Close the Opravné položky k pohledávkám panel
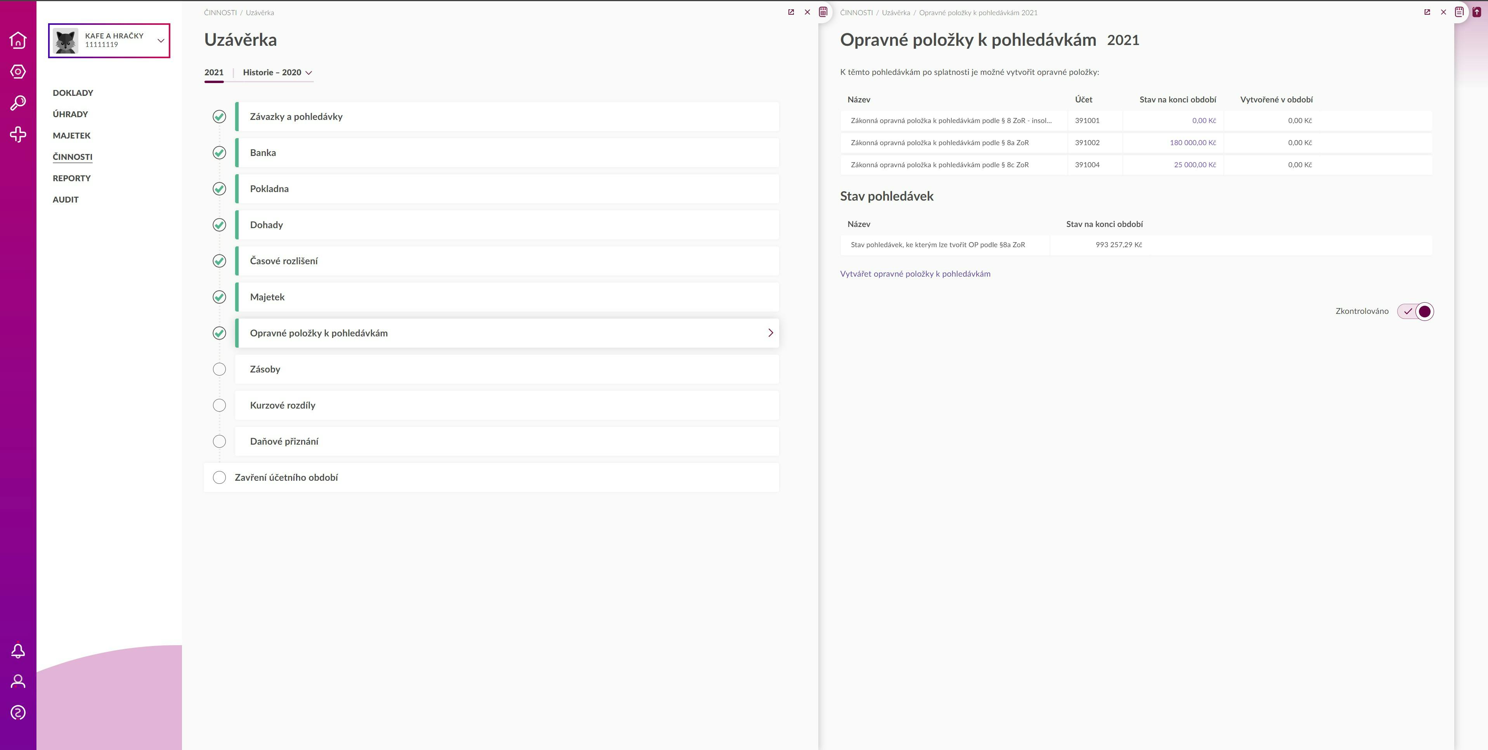1488x750 pixels. coord(1443,12)
